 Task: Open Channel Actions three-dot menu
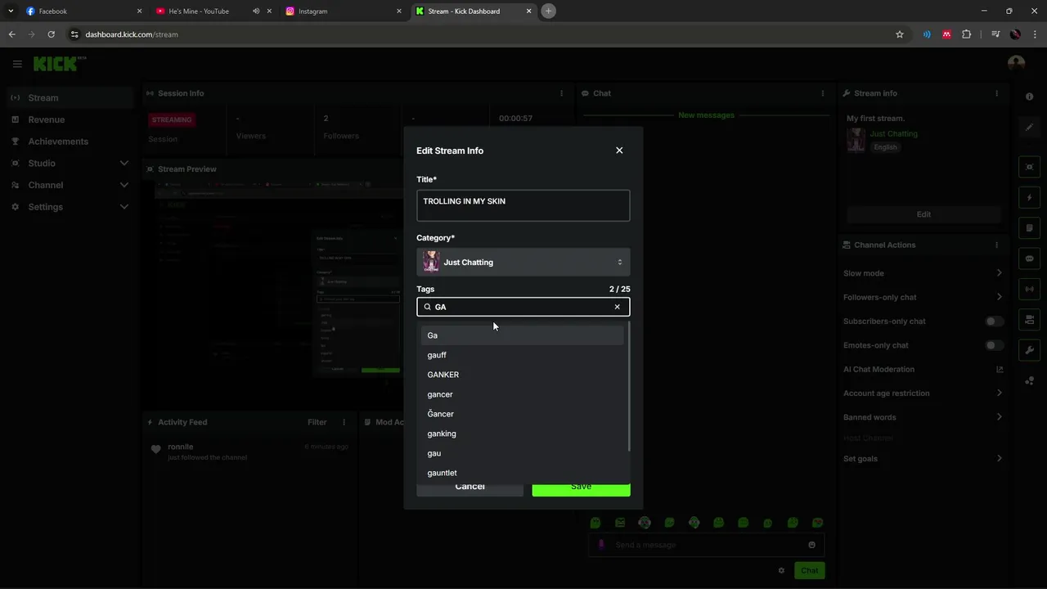point(996,245)
